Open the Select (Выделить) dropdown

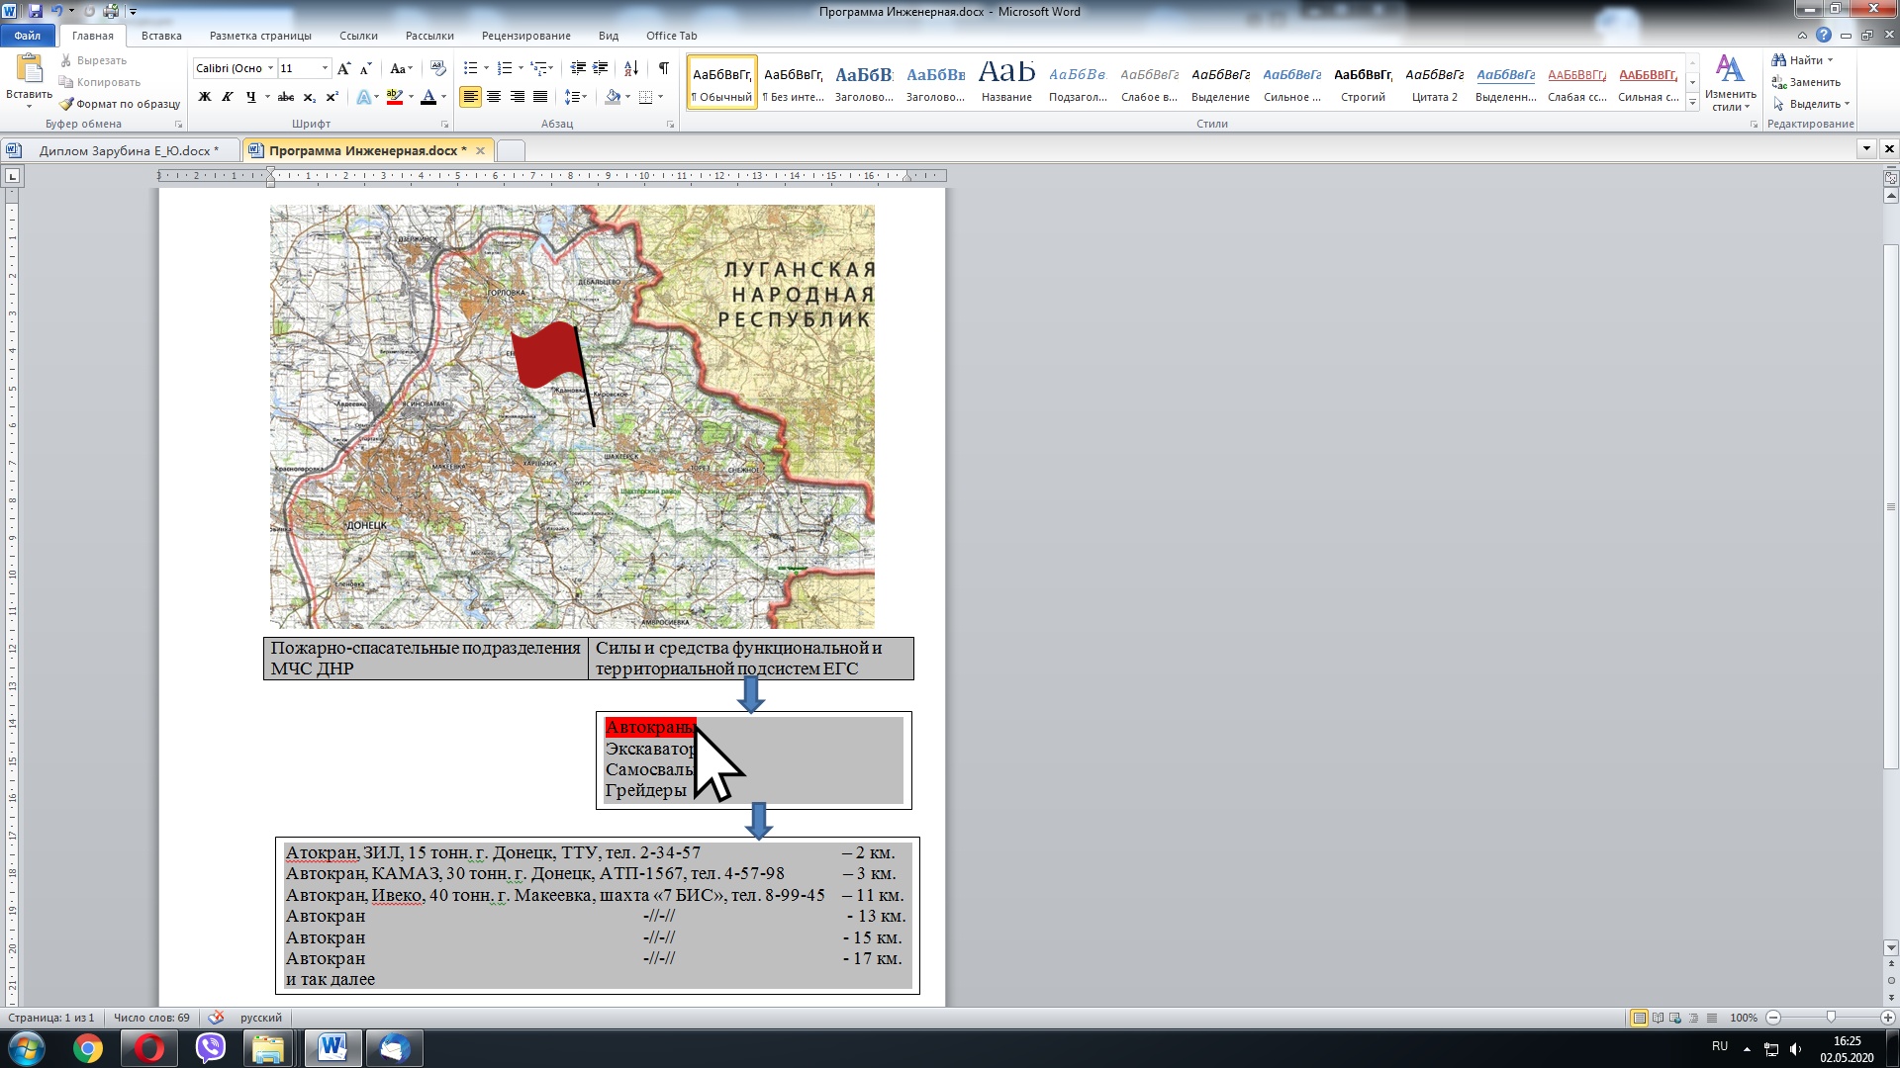tap(1811, 104)
